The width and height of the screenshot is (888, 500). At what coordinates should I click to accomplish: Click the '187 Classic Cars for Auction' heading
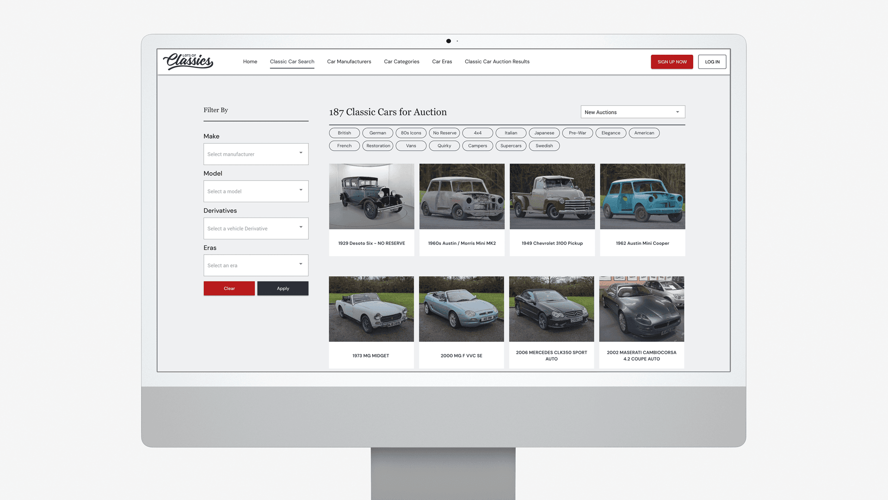click(x=388, y=112)
